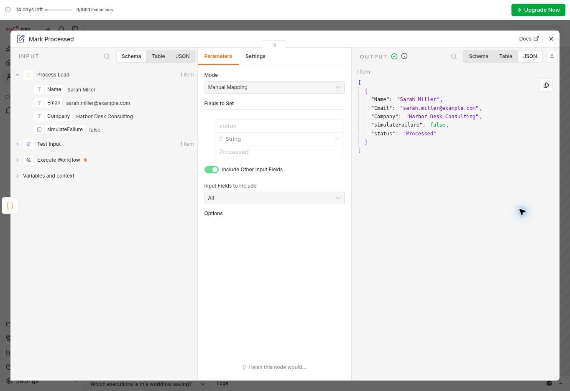Select input Schema view

click(131, 56)
